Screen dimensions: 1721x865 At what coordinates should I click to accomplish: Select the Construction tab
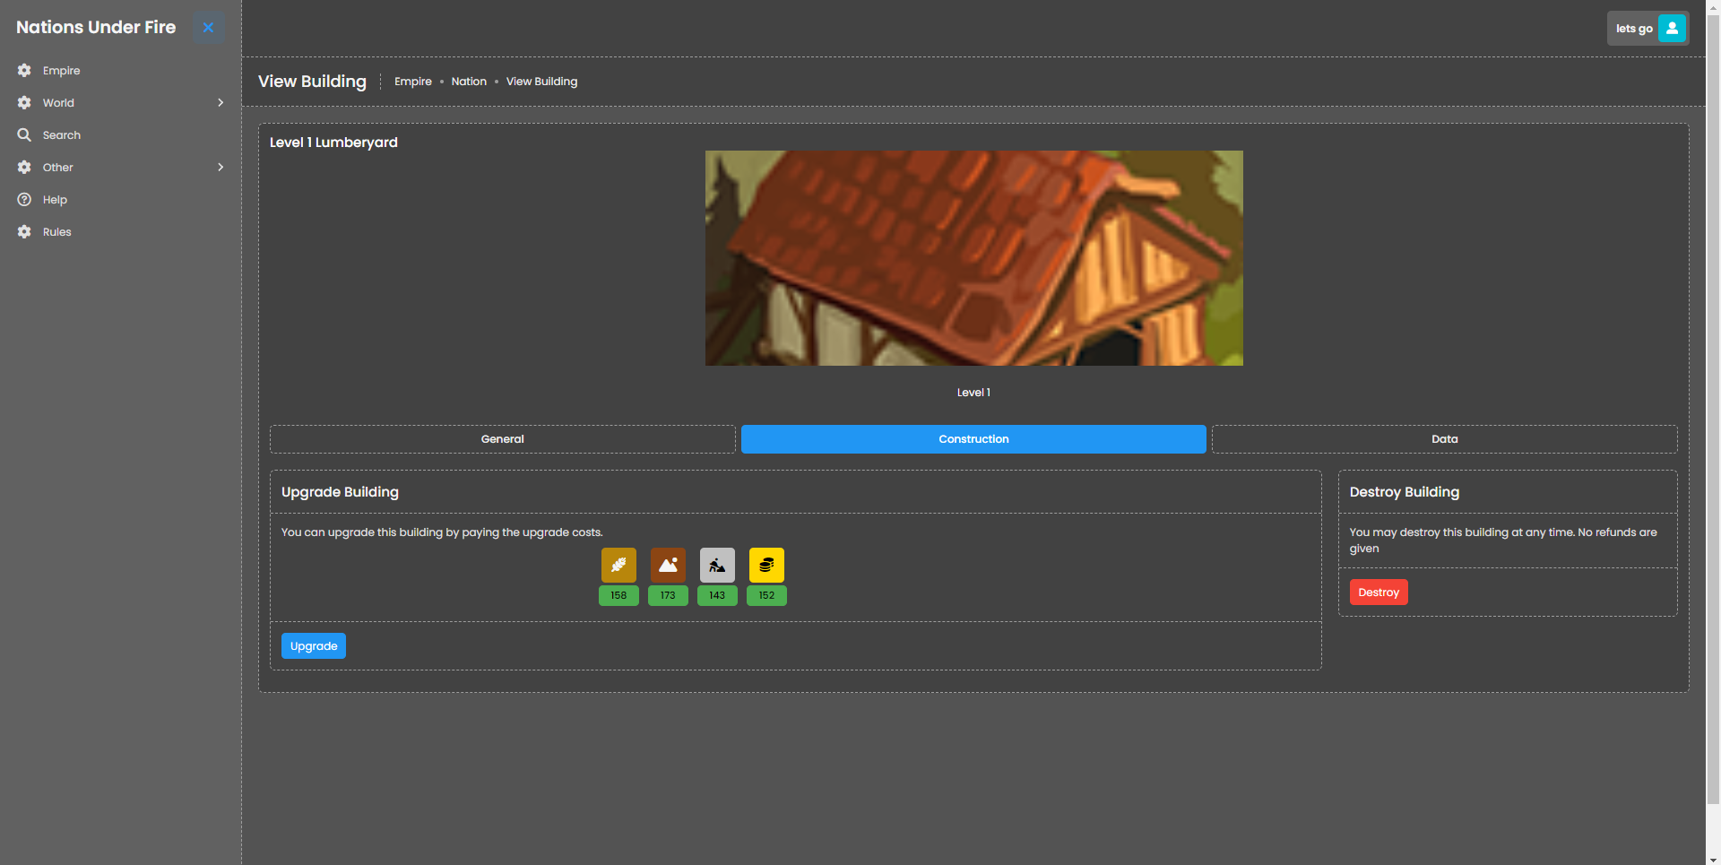coord(973,439)
